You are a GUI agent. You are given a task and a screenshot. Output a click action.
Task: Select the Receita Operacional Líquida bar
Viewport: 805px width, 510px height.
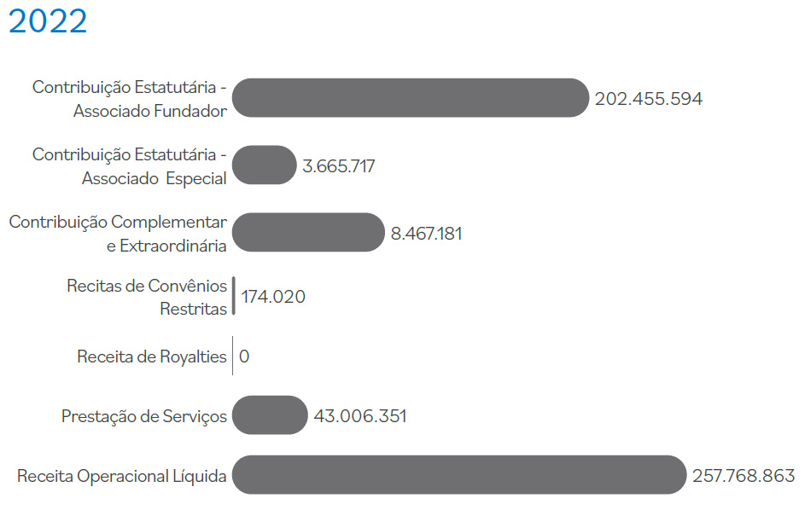click(458, 475)
